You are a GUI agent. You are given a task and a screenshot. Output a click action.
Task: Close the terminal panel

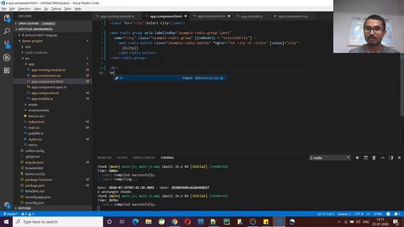tap(399, 158)
